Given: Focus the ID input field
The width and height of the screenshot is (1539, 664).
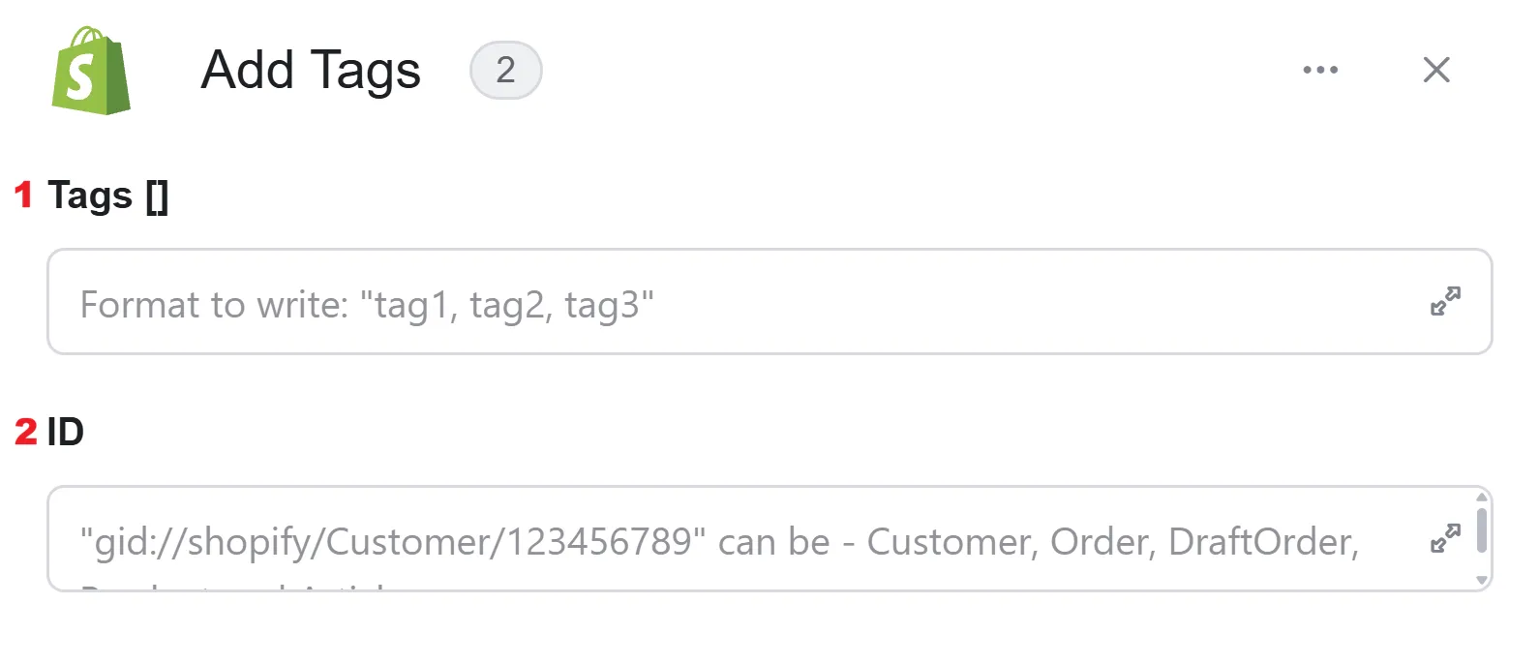Looking at the screenshot, I should coord(769,538).
